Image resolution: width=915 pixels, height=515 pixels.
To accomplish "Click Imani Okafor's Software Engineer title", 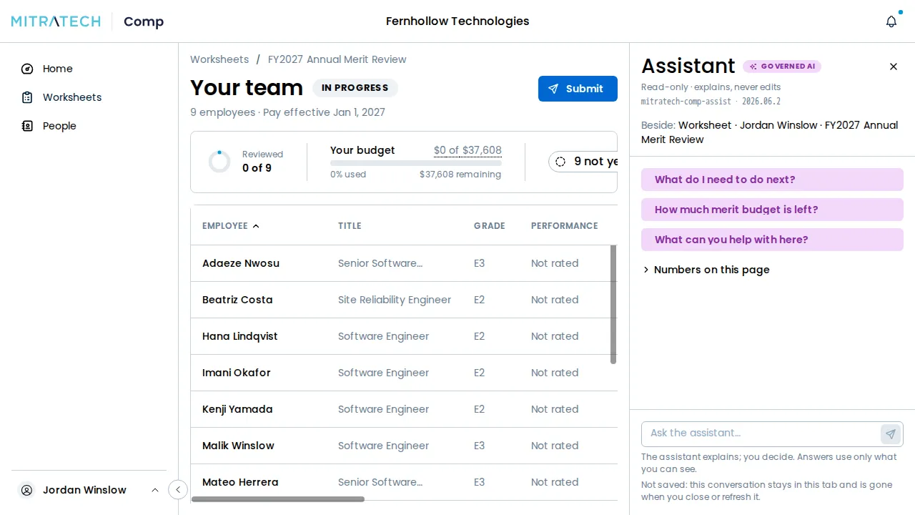I will (x=383, y=373).
